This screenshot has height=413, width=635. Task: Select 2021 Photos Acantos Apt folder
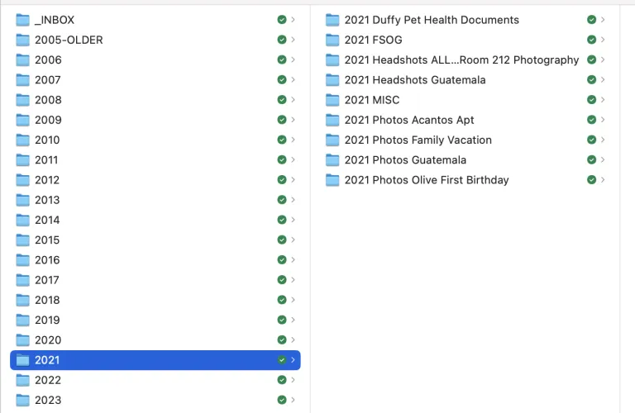(408, 120)
